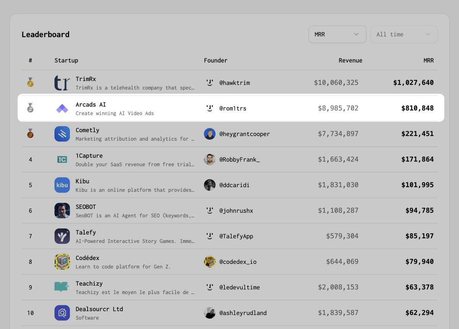
Task: Click rank number 10 cell
Action: click(30, 313)
